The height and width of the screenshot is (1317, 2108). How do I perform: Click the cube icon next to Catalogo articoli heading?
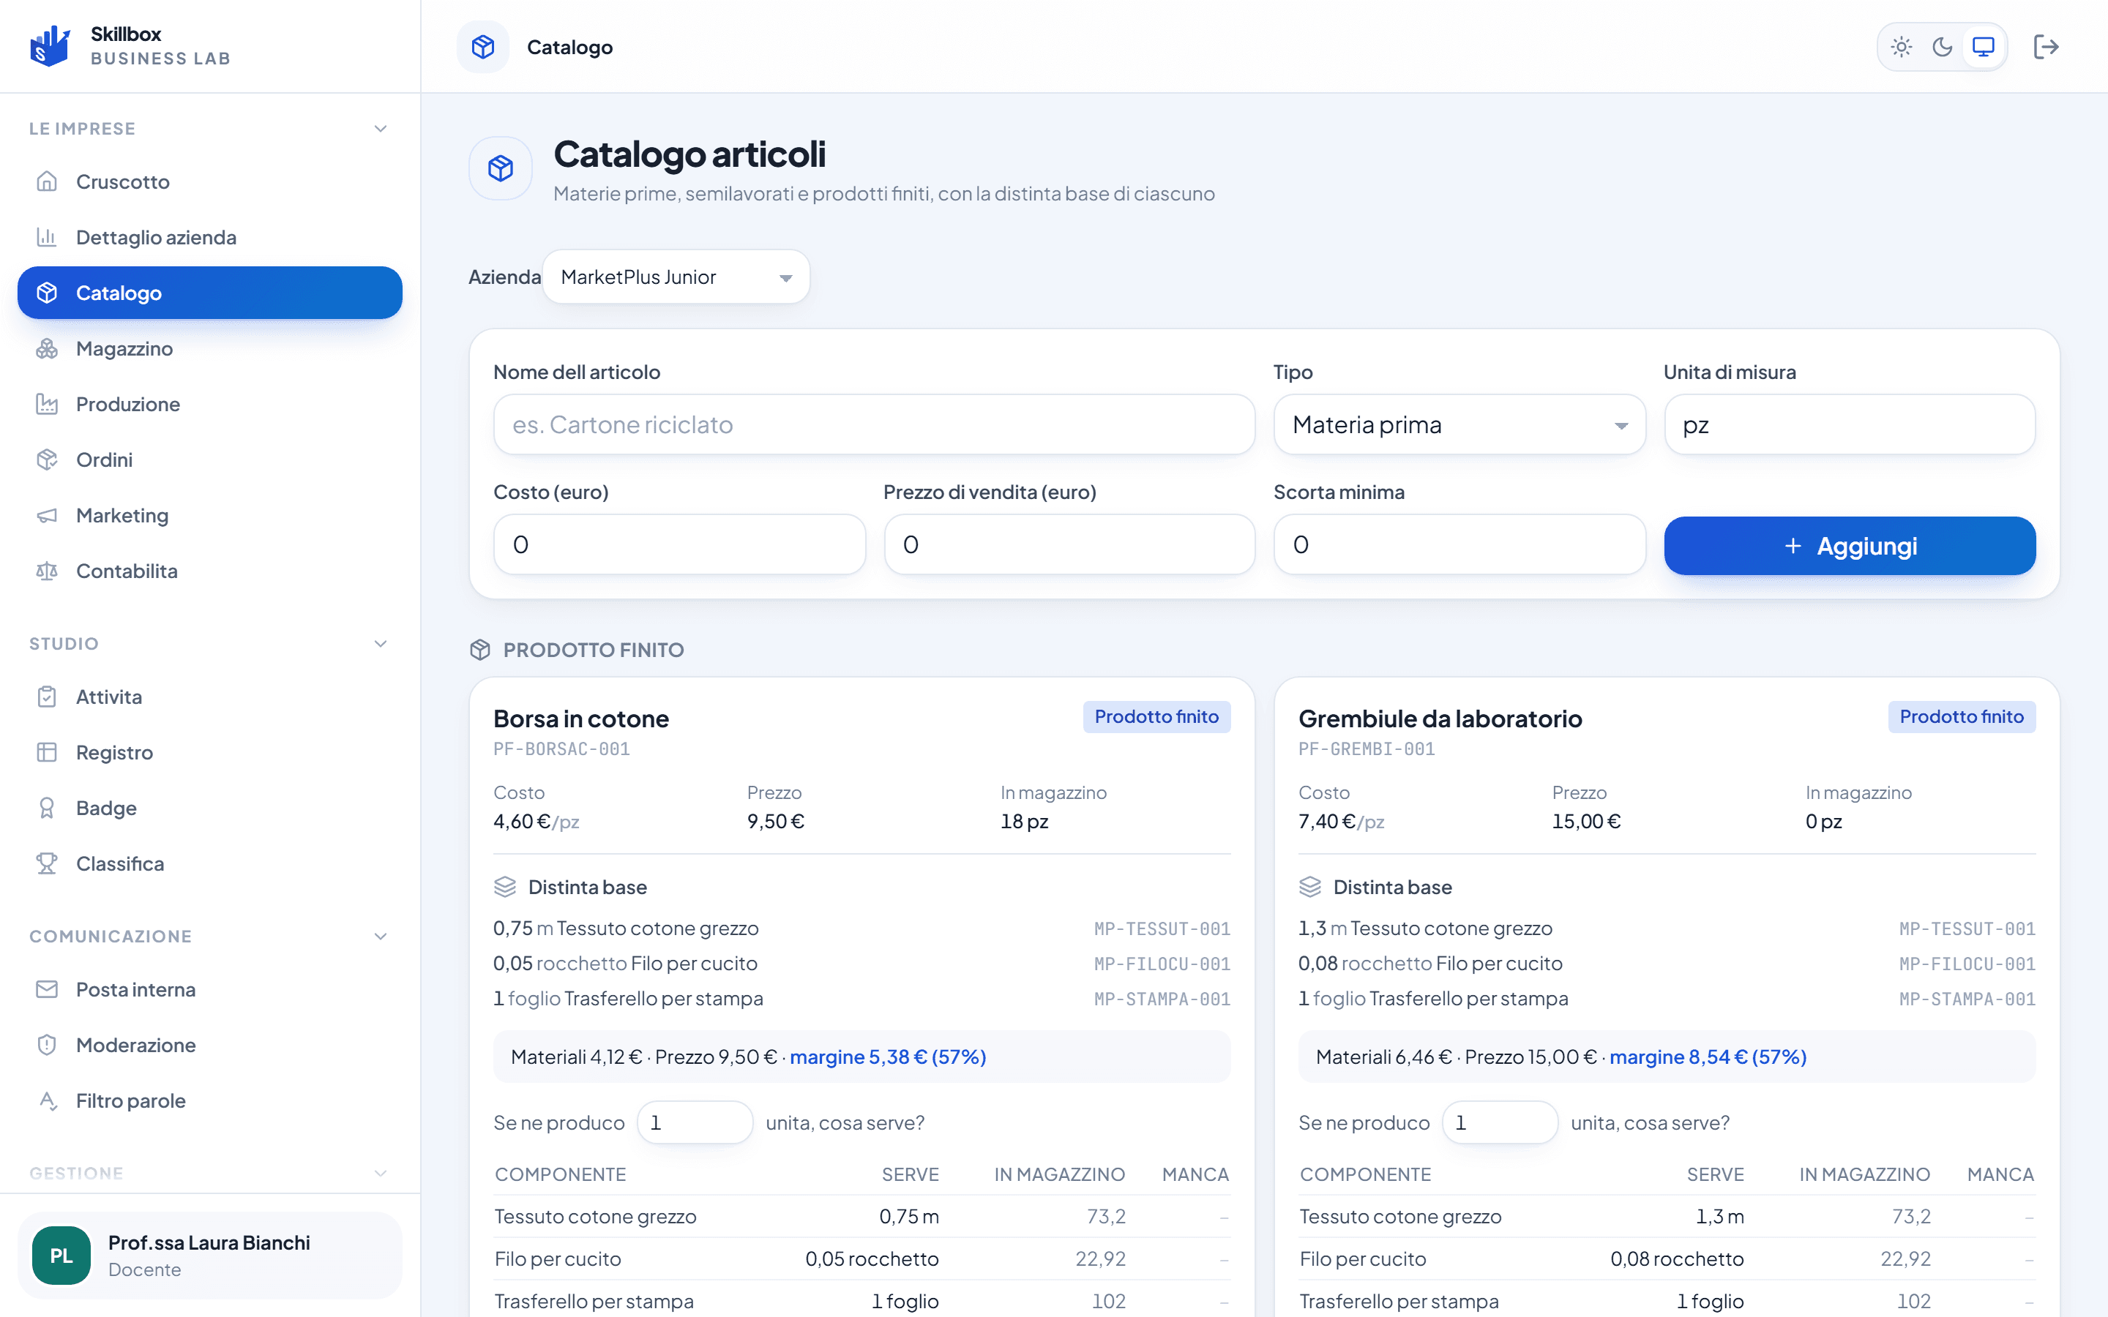(x=501, y=168)
